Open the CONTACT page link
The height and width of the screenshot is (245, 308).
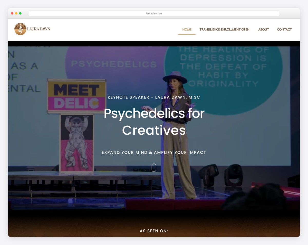point(284,29)
